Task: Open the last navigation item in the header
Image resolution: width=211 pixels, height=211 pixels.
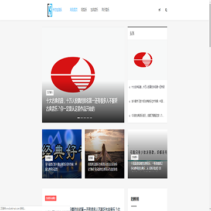Action: tap(105, 10)
